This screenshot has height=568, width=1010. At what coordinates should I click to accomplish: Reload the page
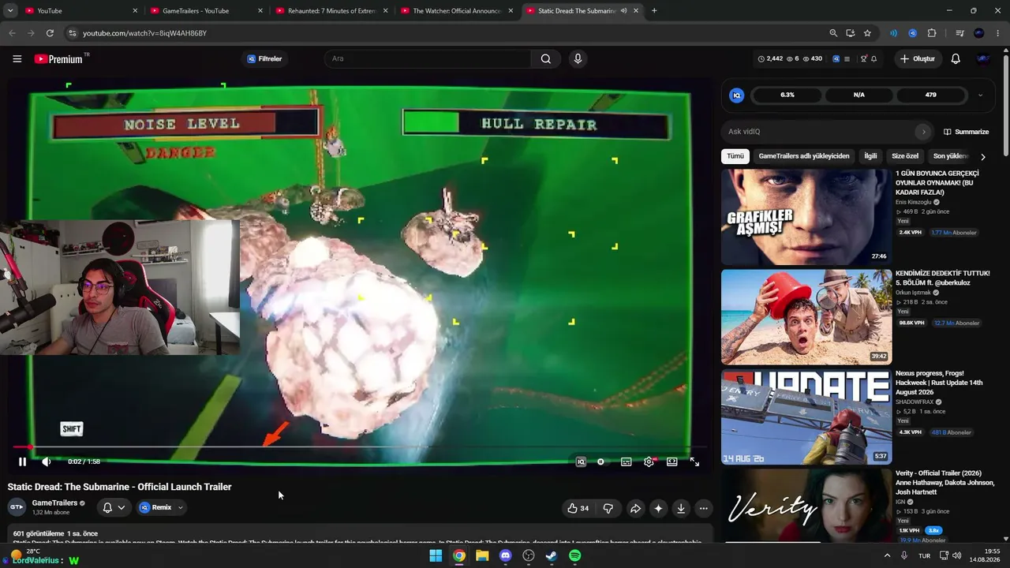(x=50, y=33)
